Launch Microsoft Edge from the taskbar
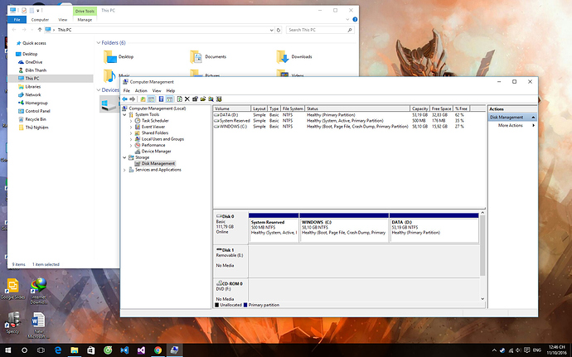572x357 pixels. [x=58, y=350]
